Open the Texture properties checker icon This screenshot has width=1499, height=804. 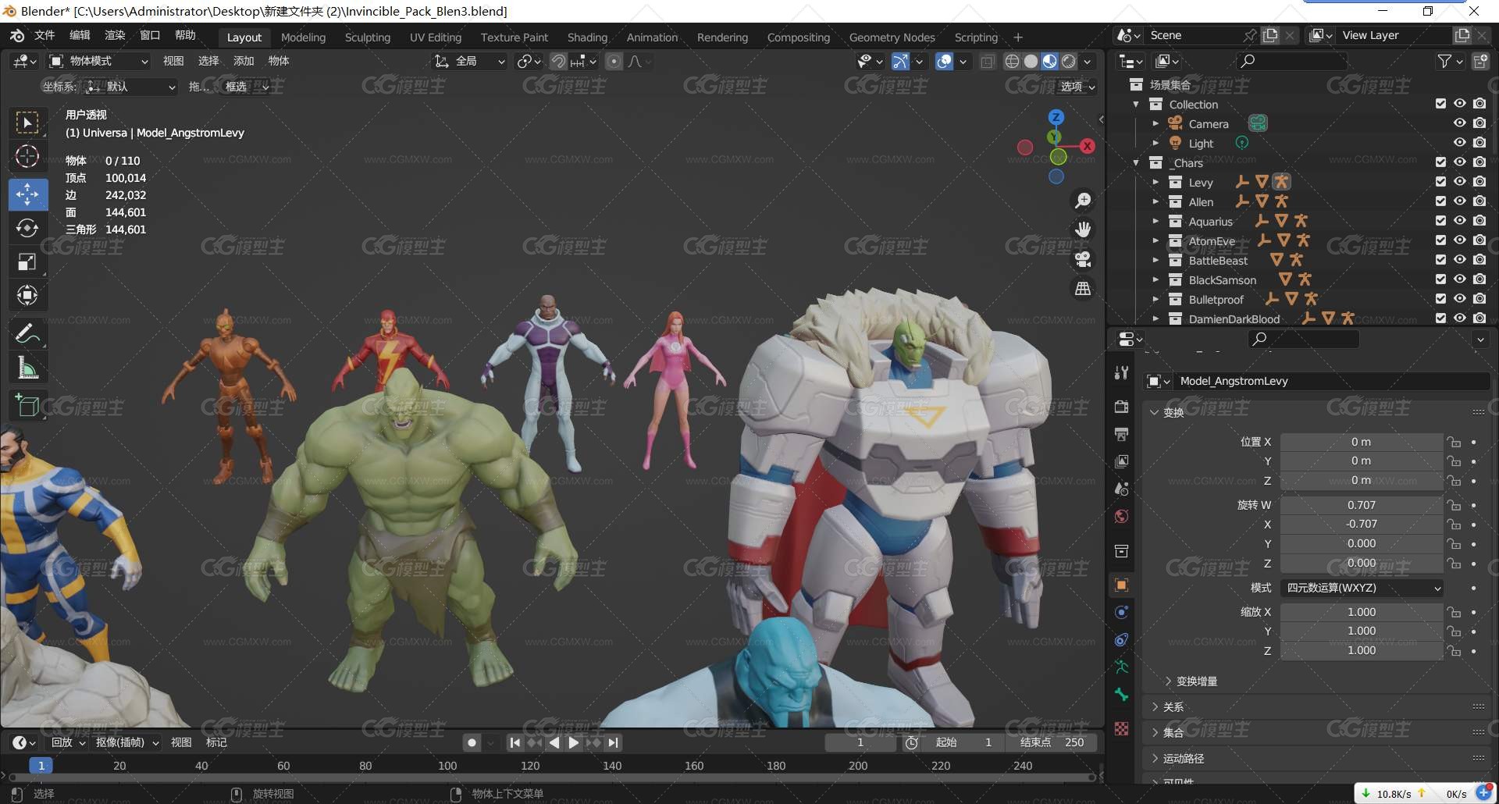point(1122,728)
